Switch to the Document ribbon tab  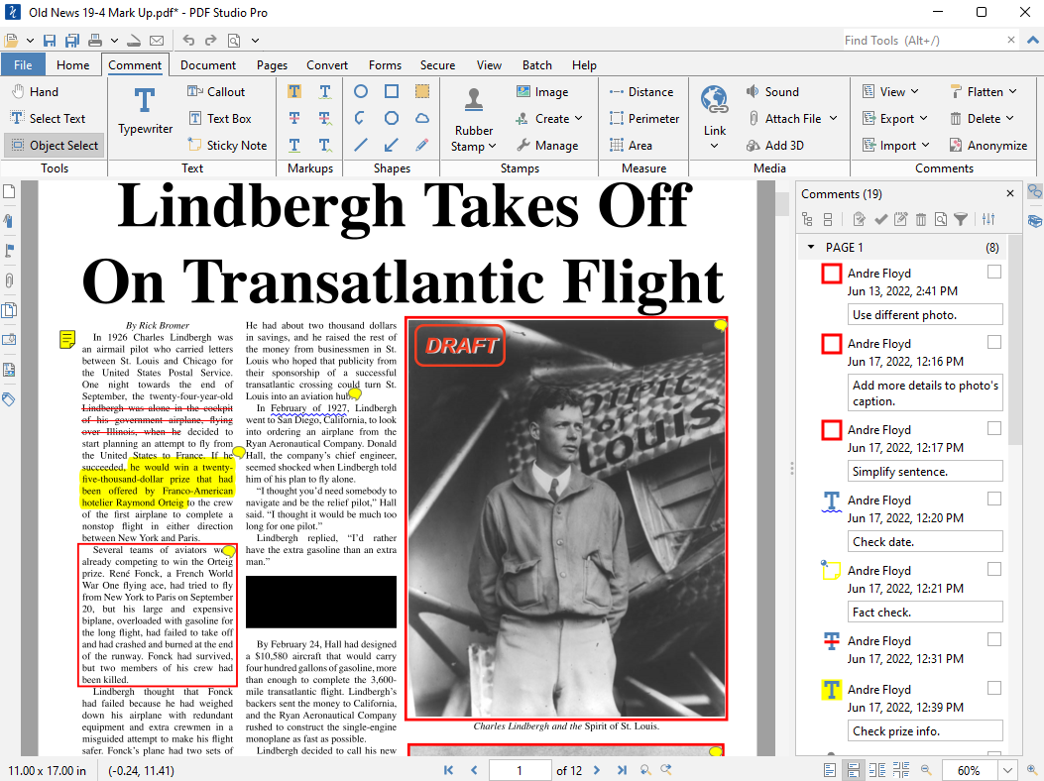pos(208,65)
